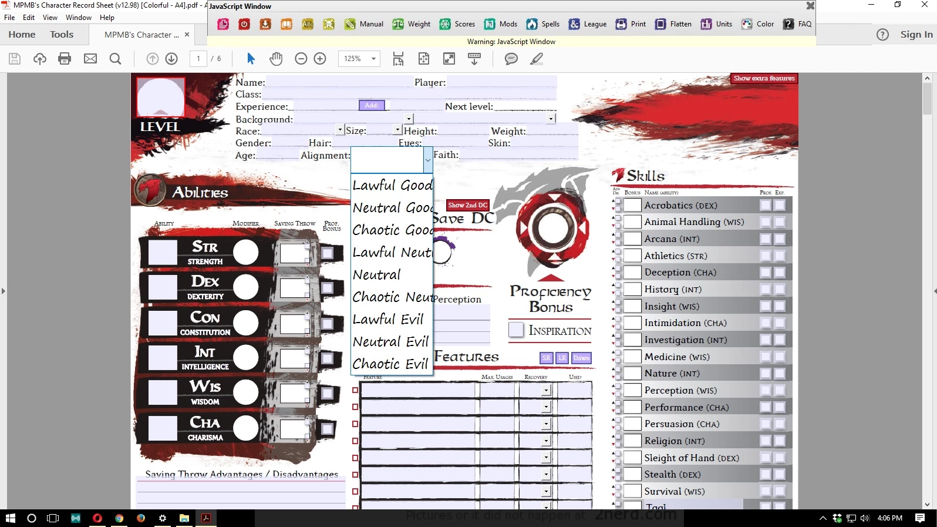Toggle Charisma saving throw proficiency box
This screenshot has width=937, height=527.
point(327,429)
